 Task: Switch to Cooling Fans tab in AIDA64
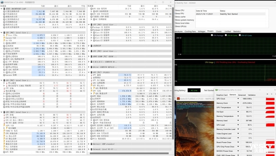(190, 31)
